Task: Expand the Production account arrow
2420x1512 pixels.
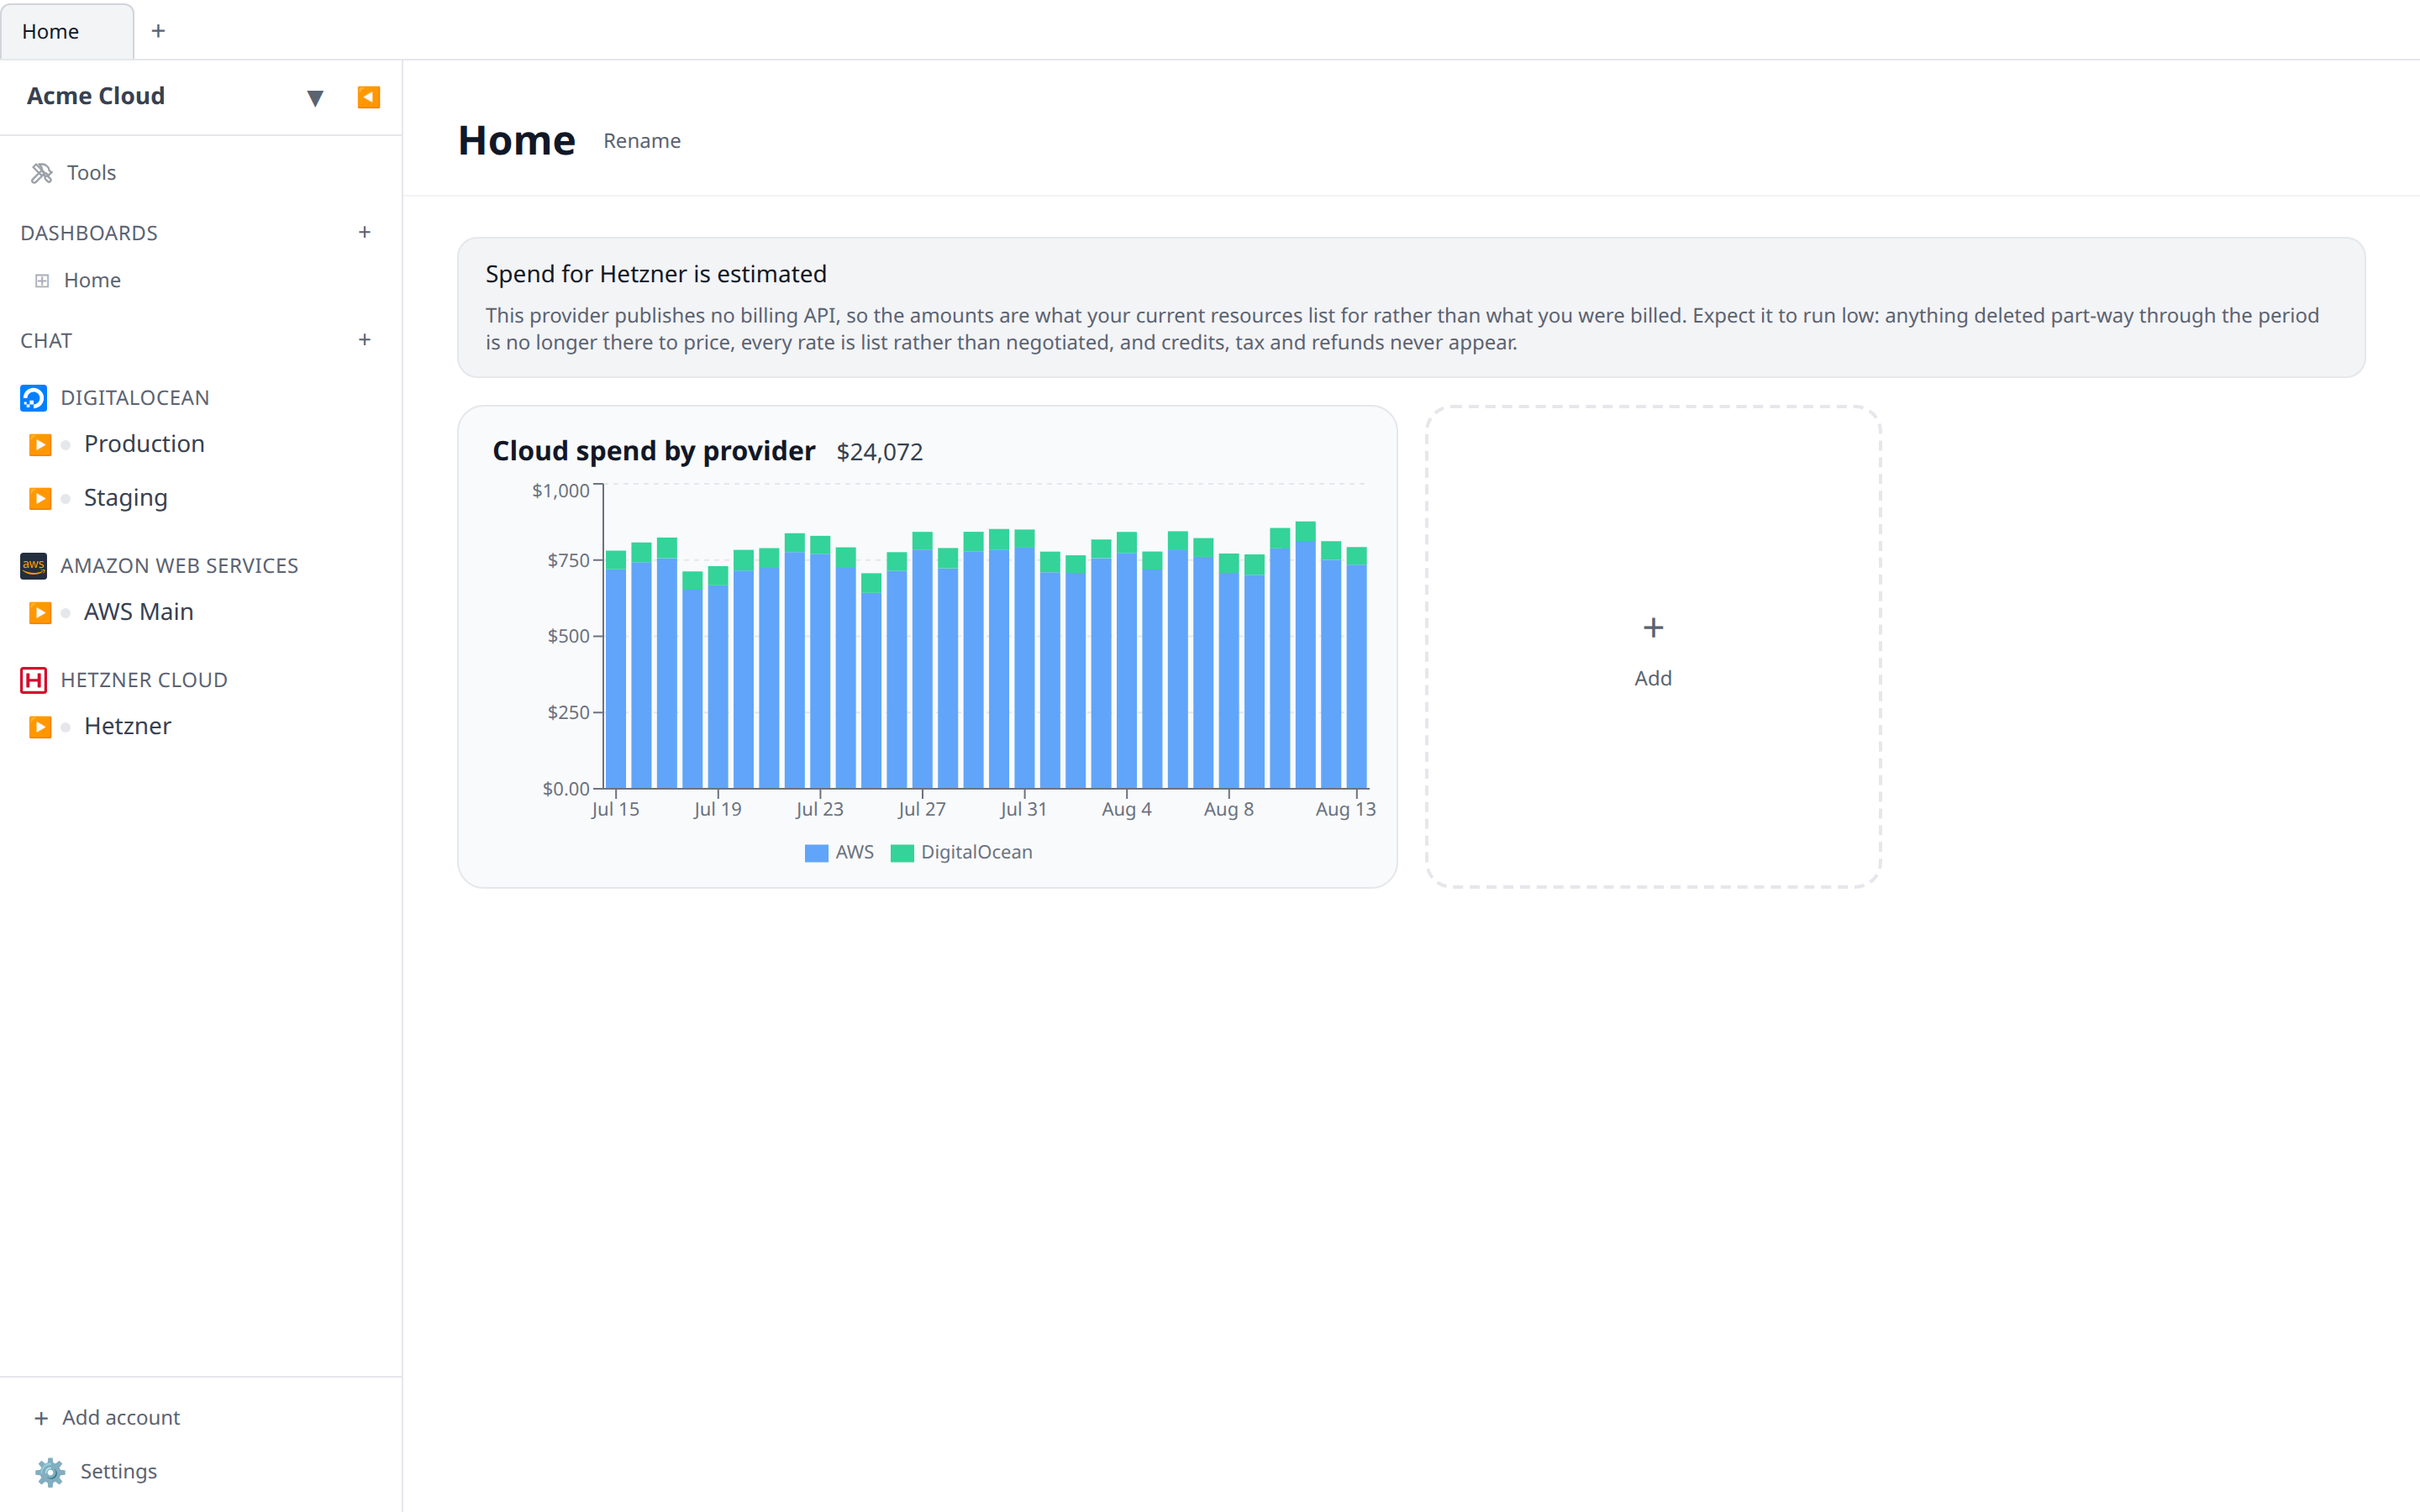Action: 40,445
